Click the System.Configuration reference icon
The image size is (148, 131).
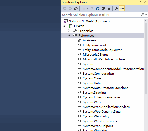coord(80,73)
